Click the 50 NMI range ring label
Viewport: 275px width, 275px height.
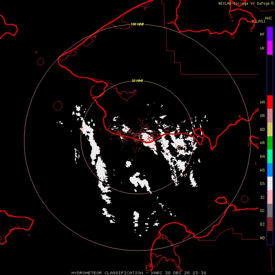click(x=137, y=81)
